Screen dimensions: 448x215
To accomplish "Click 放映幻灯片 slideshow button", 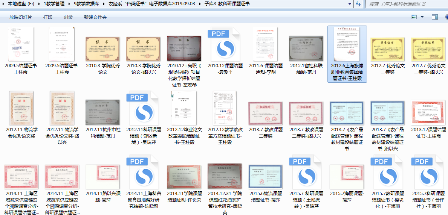I will pyautogui.click(x=21, y=17).
